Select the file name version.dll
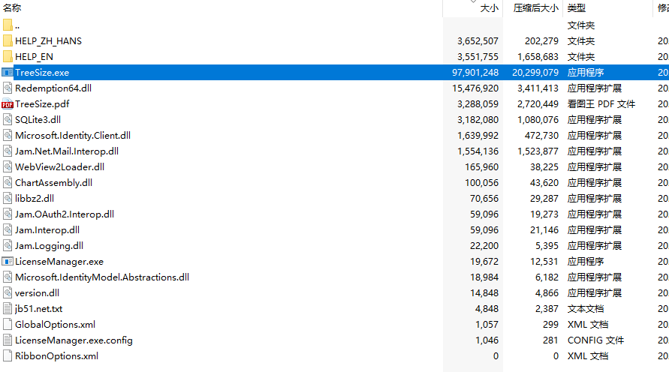The image size is (669, 372). (37, 293)
